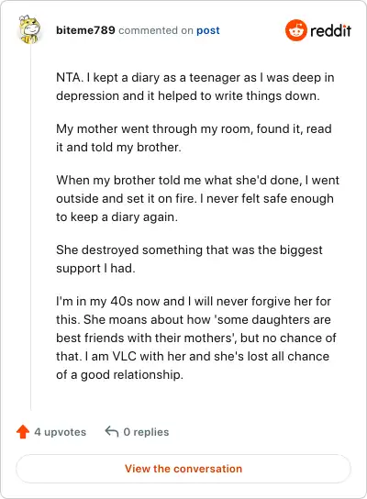This screenshot has height=499, width=367.
Task: Open the biteme789 username link
Action: [85, 30]
